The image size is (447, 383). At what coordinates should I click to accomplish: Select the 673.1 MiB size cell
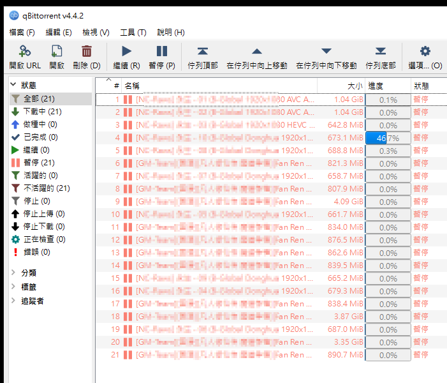click(x=346, y=137)
